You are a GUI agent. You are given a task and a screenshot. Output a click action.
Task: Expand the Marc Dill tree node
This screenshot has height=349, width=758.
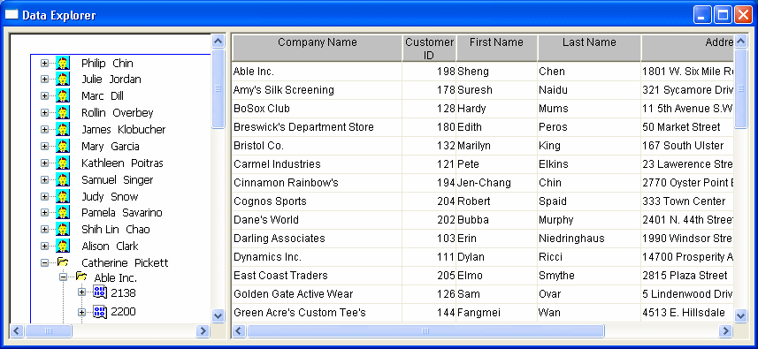coord(44,95)
